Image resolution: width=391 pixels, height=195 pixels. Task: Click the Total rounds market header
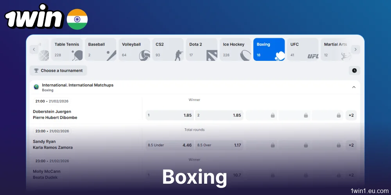194,130
